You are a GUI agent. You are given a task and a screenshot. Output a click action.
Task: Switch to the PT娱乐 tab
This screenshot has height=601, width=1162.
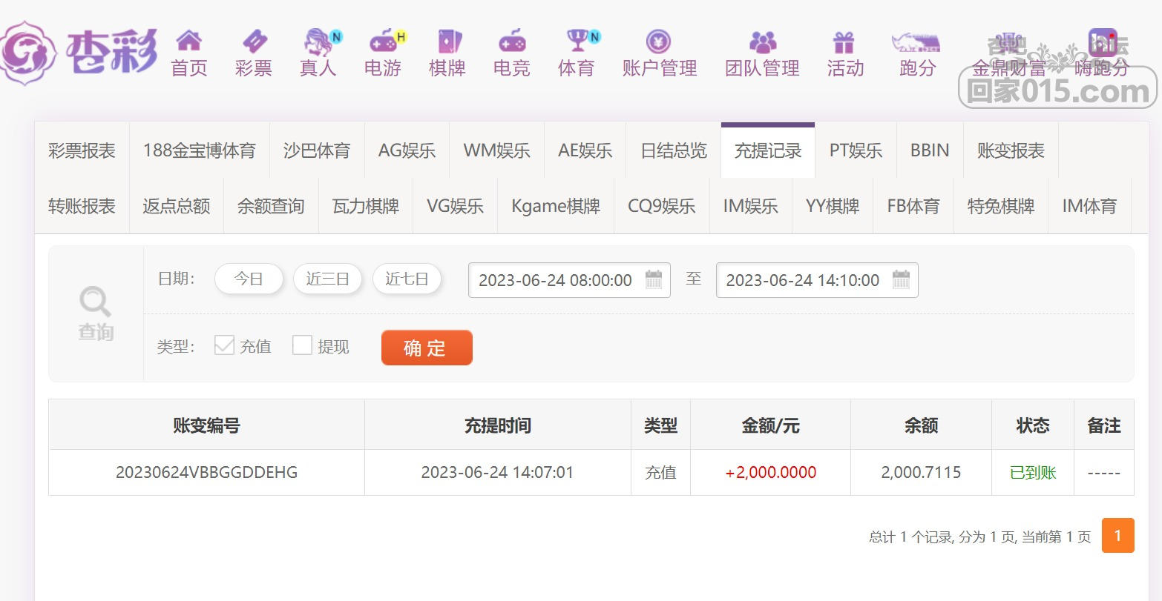click(856, 151)
